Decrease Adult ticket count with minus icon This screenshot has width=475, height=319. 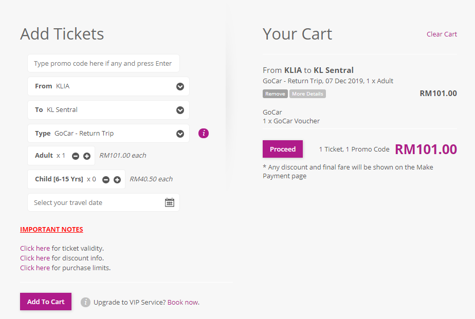(76, 156)
